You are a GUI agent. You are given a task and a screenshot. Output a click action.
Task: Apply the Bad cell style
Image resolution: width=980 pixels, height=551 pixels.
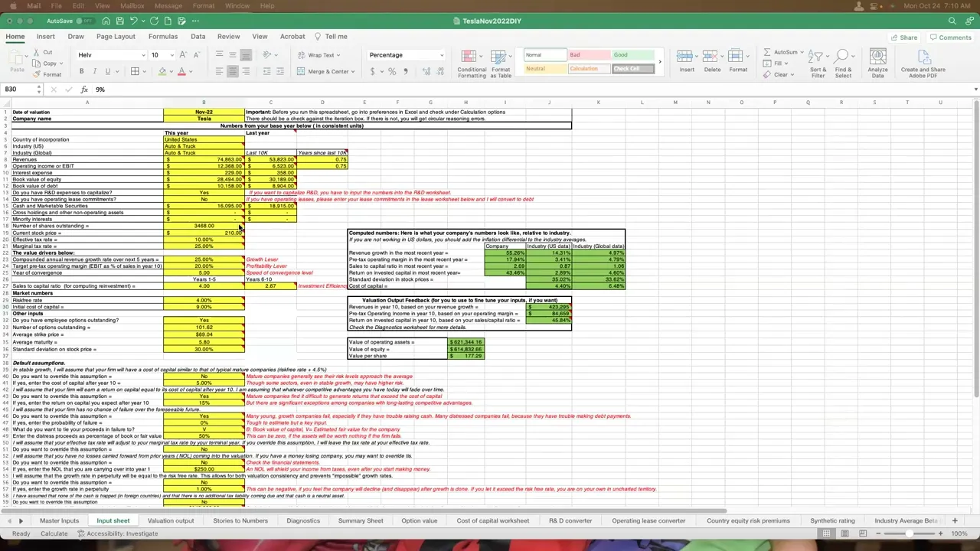[589, 55]
